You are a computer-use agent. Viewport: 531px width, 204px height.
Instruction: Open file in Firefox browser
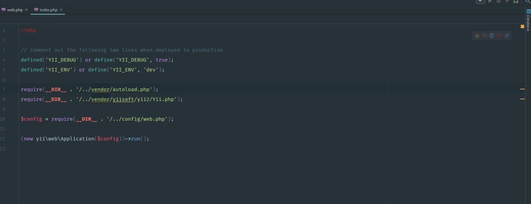tap(485, 36)
